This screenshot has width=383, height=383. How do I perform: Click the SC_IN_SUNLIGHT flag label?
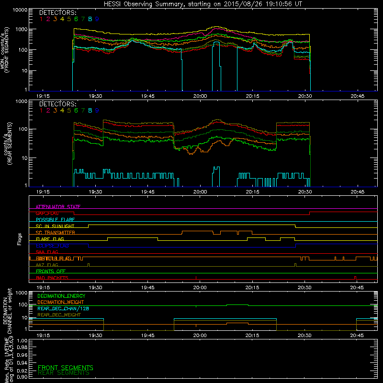[x=55, y=226]
